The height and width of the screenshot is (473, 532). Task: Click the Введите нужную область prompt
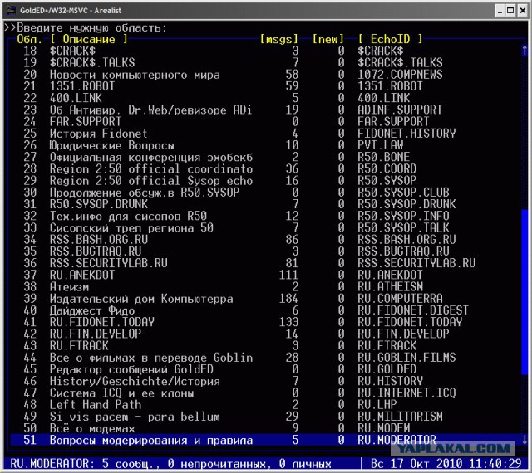pos(86,27)
